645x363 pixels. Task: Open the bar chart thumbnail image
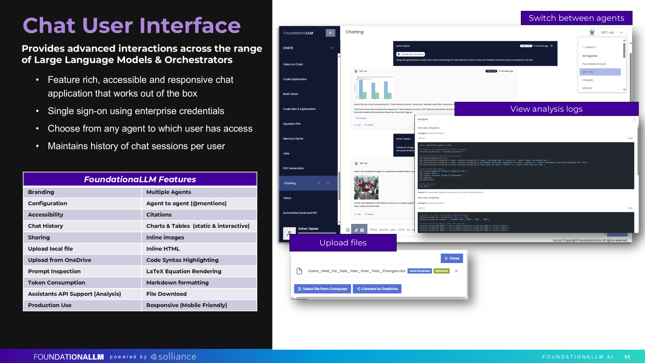point(374,88)
